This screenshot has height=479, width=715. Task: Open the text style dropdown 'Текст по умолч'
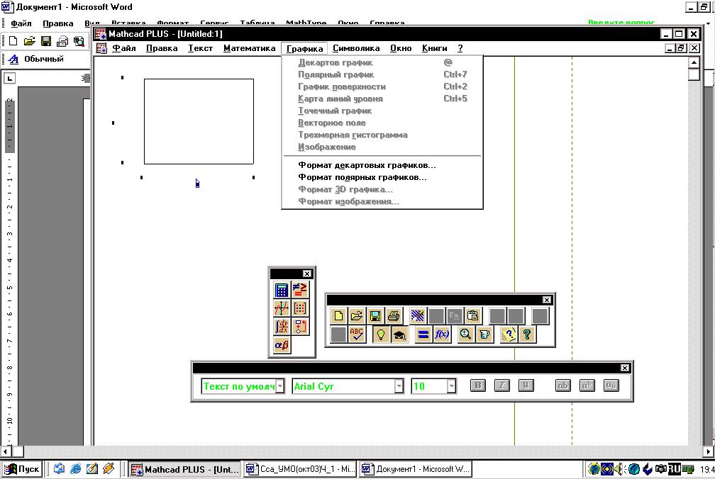[280, 386]
